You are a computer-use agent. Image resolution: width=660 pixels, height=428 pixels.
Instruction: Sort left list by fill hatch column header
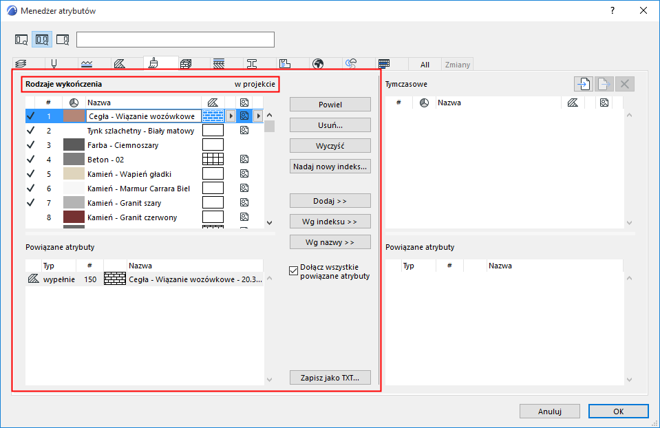[213, 103]
